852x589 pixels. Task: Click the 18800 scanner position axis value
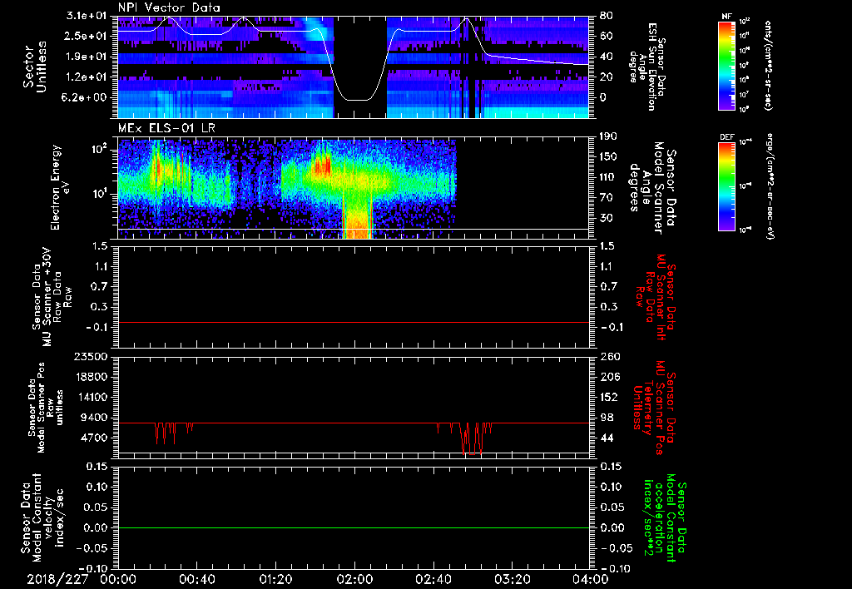[90, 377]
